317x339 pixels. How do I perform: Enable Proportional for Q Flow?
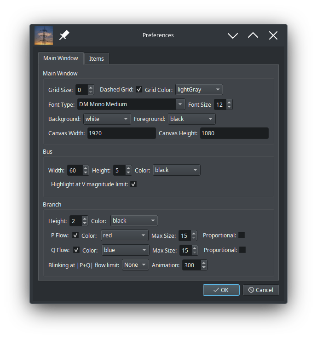click(242, 250)
